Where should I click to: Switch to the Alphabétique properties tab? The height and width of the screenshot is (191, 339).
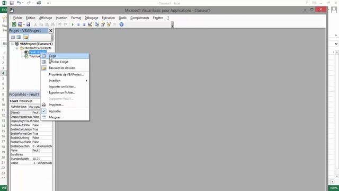[x=19, y=107]
